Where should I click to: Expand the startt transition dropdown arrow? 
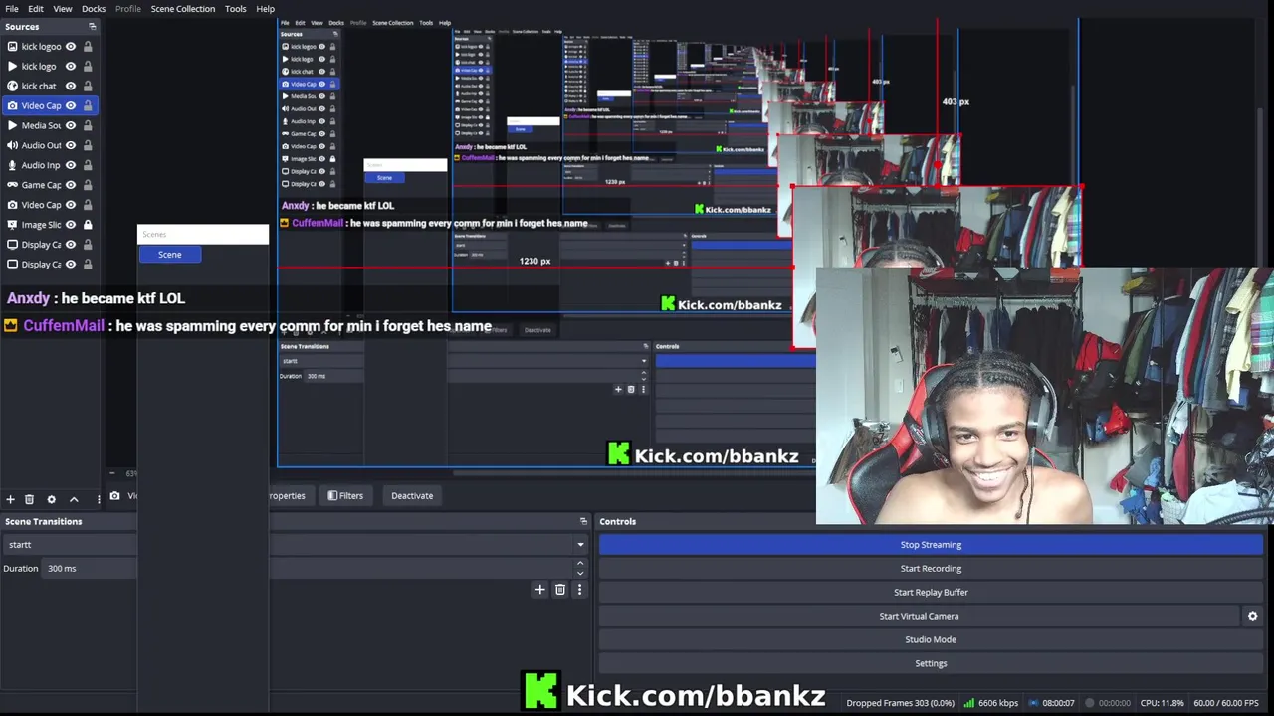(x=580, y=545)
